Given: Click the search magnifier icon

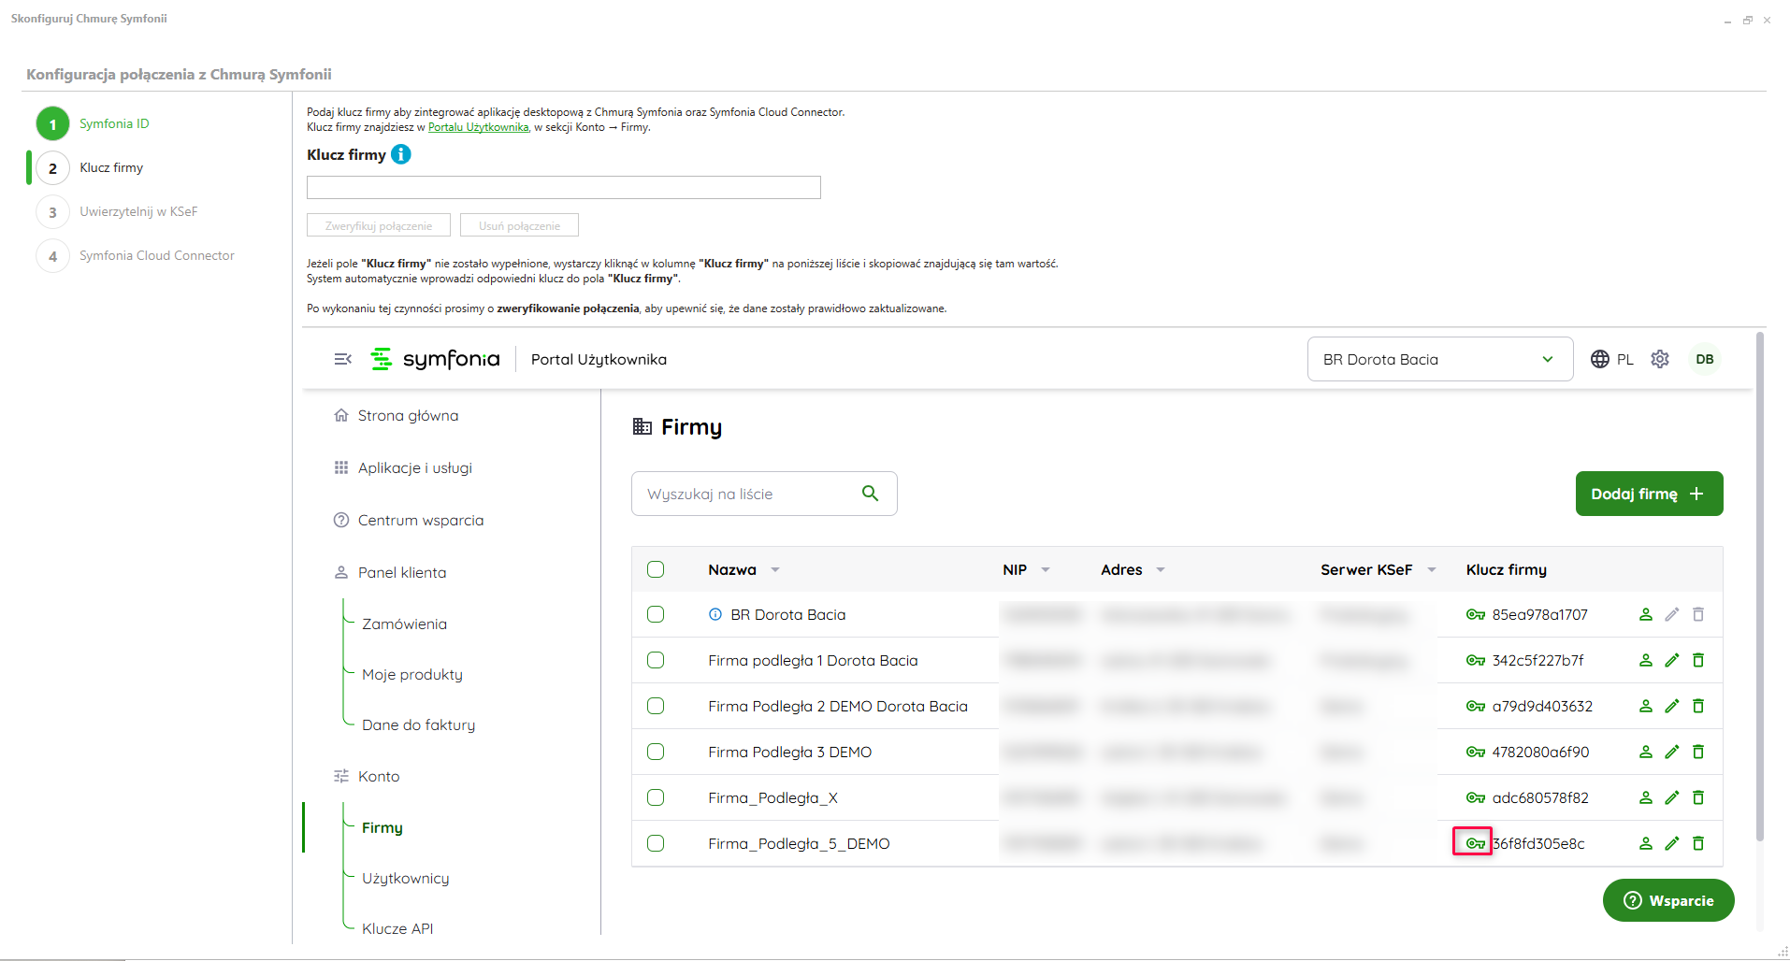Looking at the screenshot, I should click(x=870, y=494).
